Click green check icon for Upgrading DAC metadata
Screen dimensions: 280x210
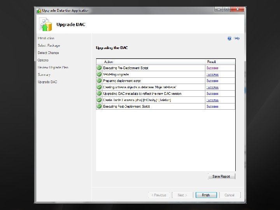pyautogui.click(x=99, y=94)
